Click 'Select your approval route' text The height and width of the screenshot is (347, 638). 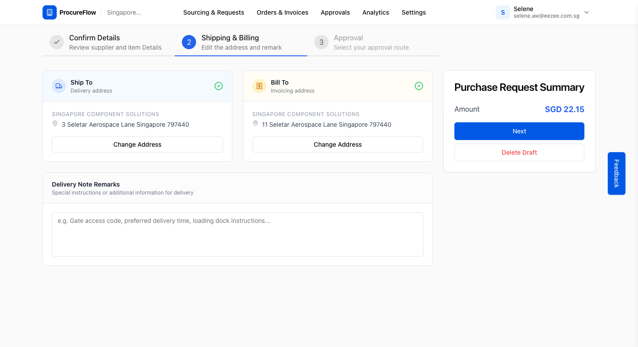(371, 47)
